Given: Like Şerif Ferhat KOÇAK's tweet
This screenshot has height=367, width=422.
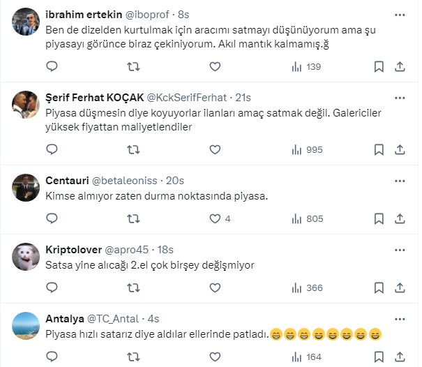Looking at the screenshot, I should tap(215, 149).
